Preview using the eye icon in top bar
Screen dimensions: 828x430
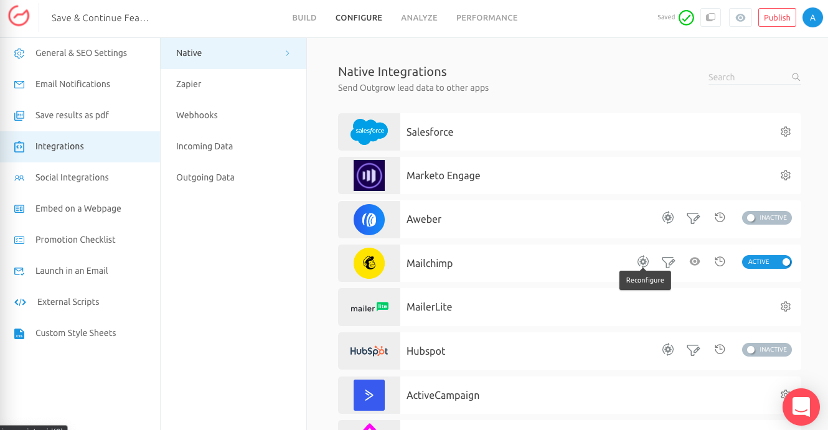740,17
